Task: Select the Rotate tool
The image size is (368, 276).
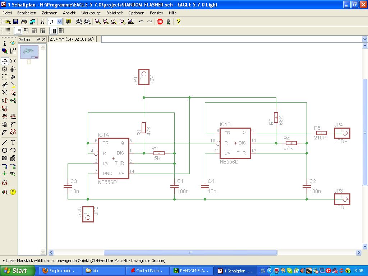Action: click(13, 69)
